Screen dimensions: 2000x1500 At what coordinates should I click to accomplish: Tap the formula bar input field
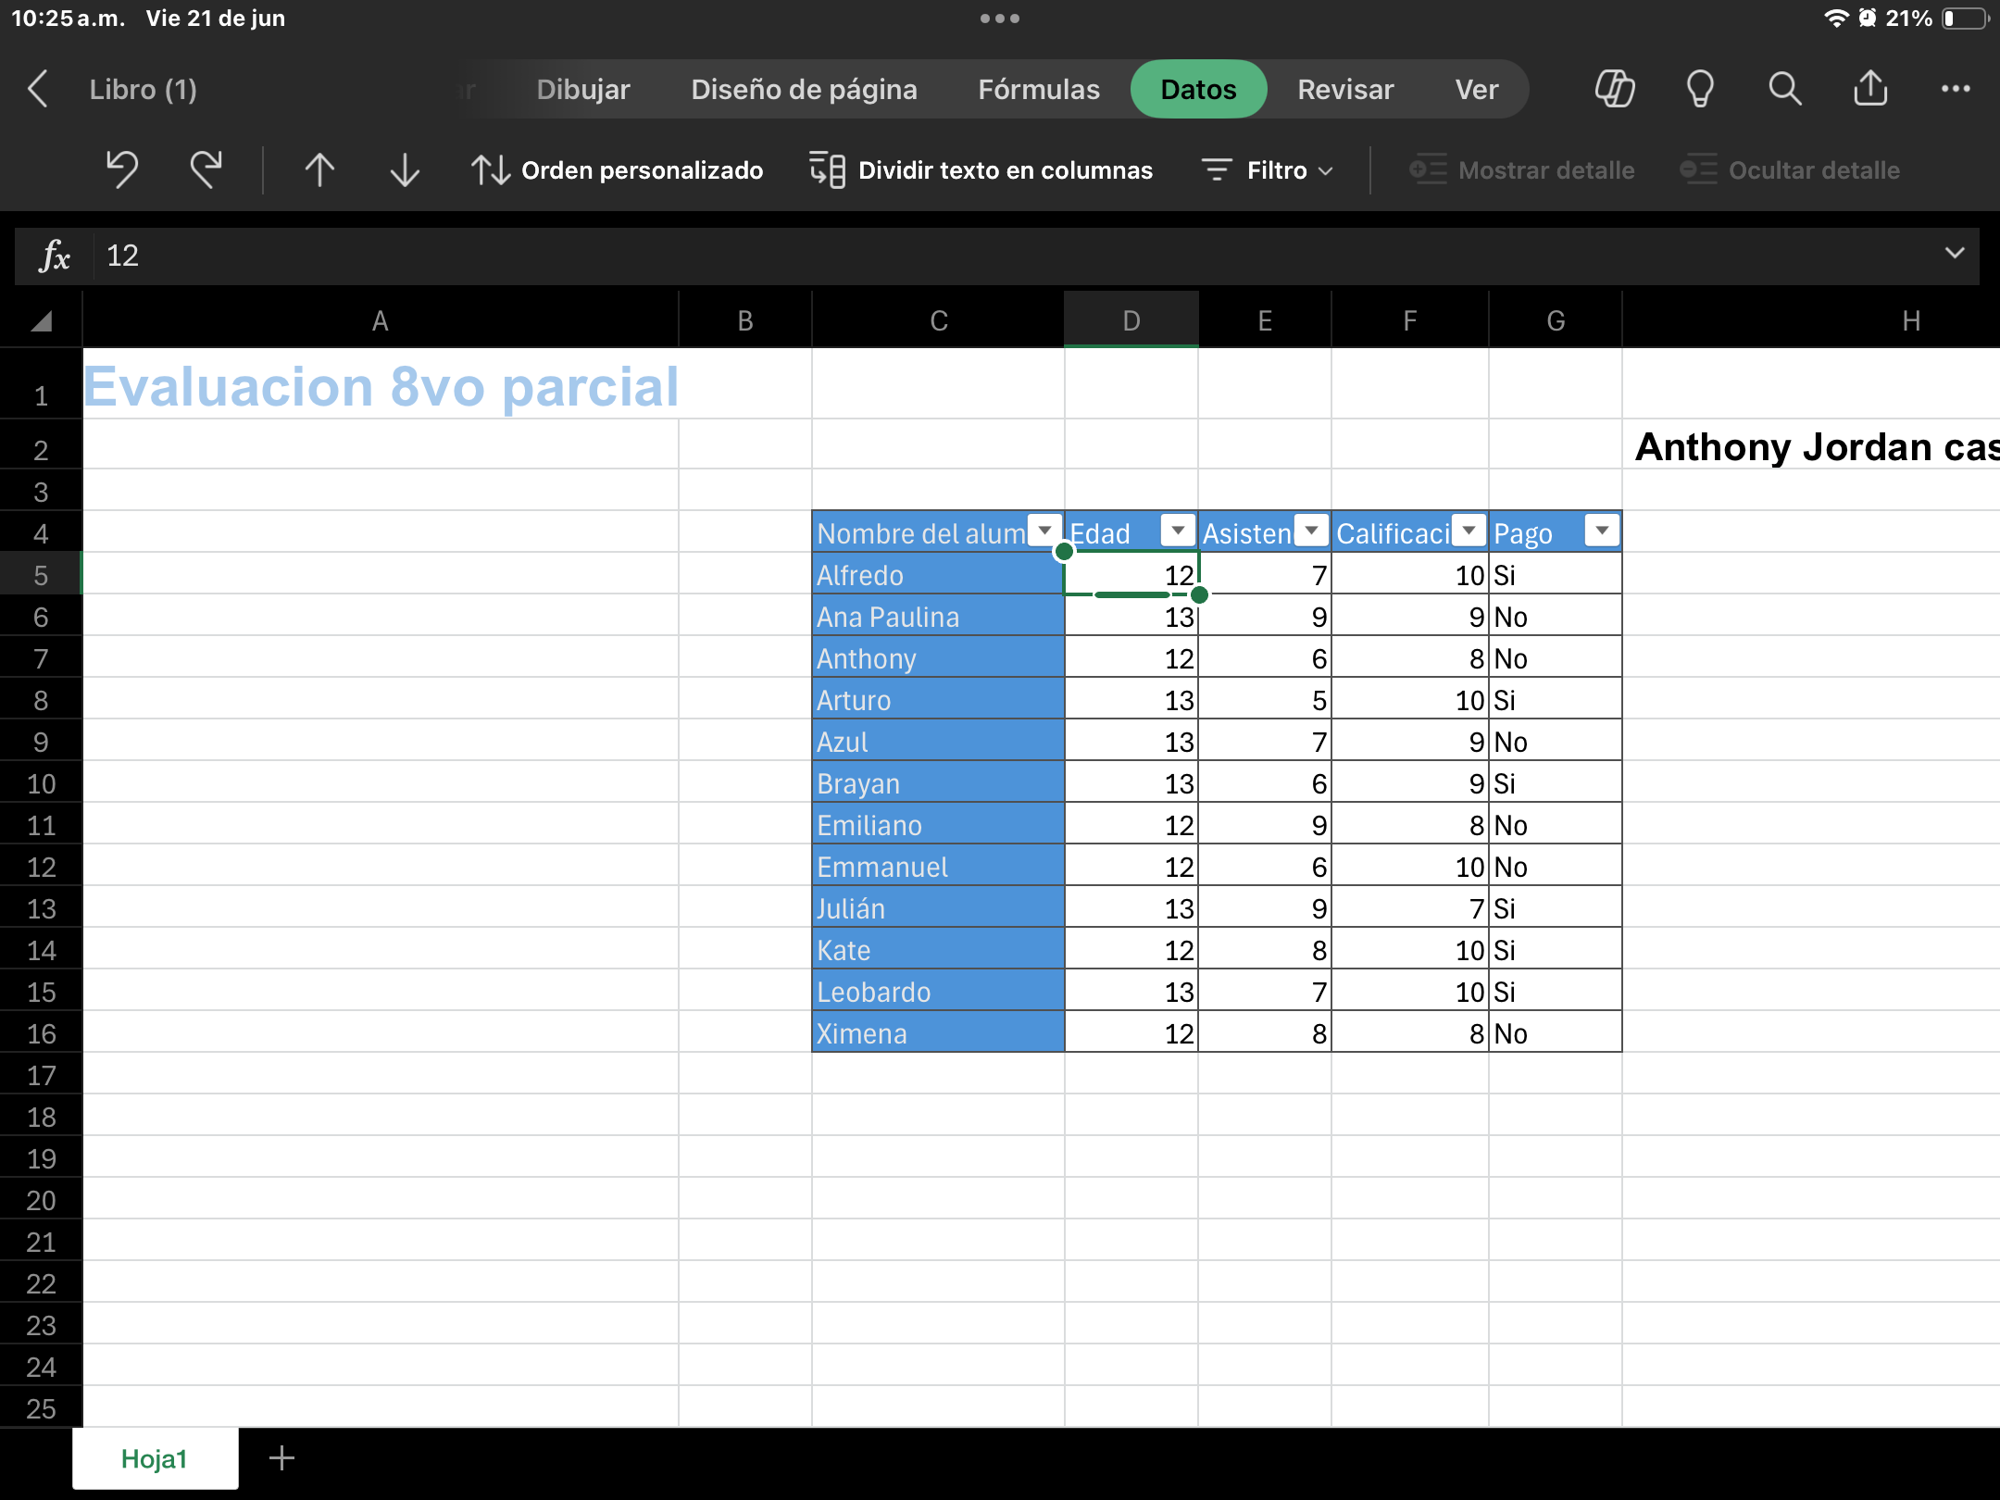point(926,256)
